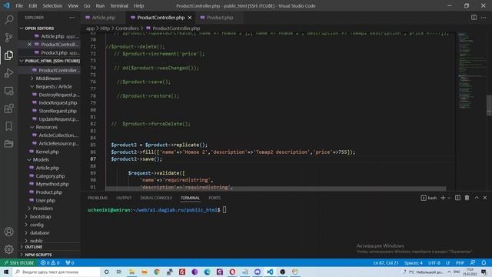Image resolution: width=492 pixels, height=277 pixels.
Task: Open Run and Debug view
Action: pos(8,73)
